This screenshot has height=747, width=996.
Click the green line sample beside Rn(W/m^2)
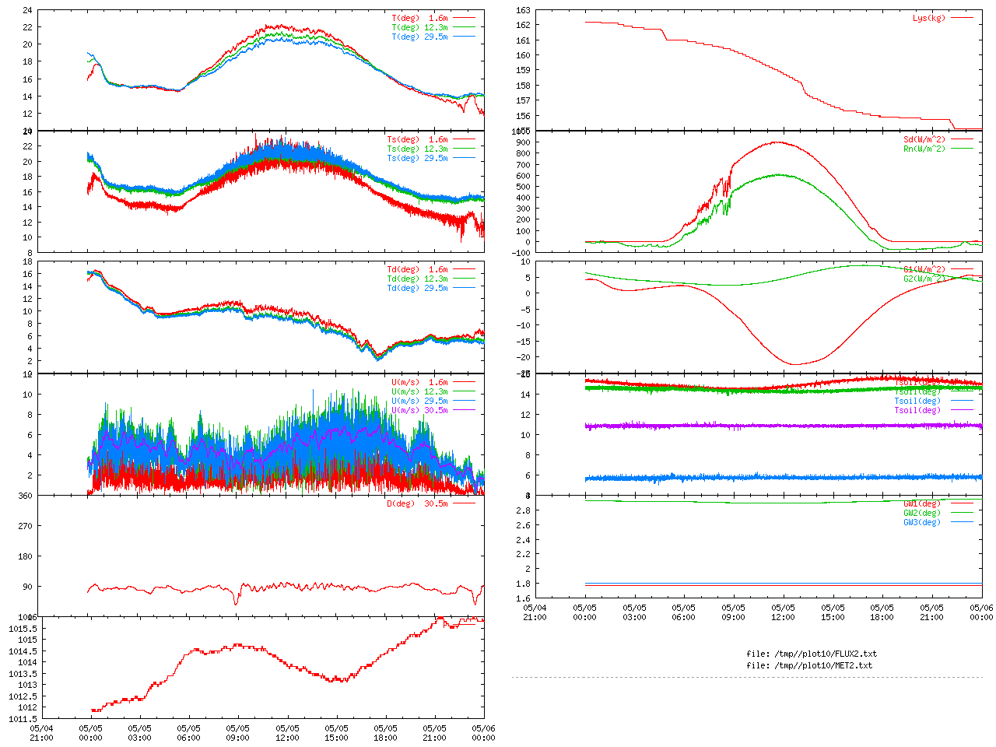(x=961, y=149)
